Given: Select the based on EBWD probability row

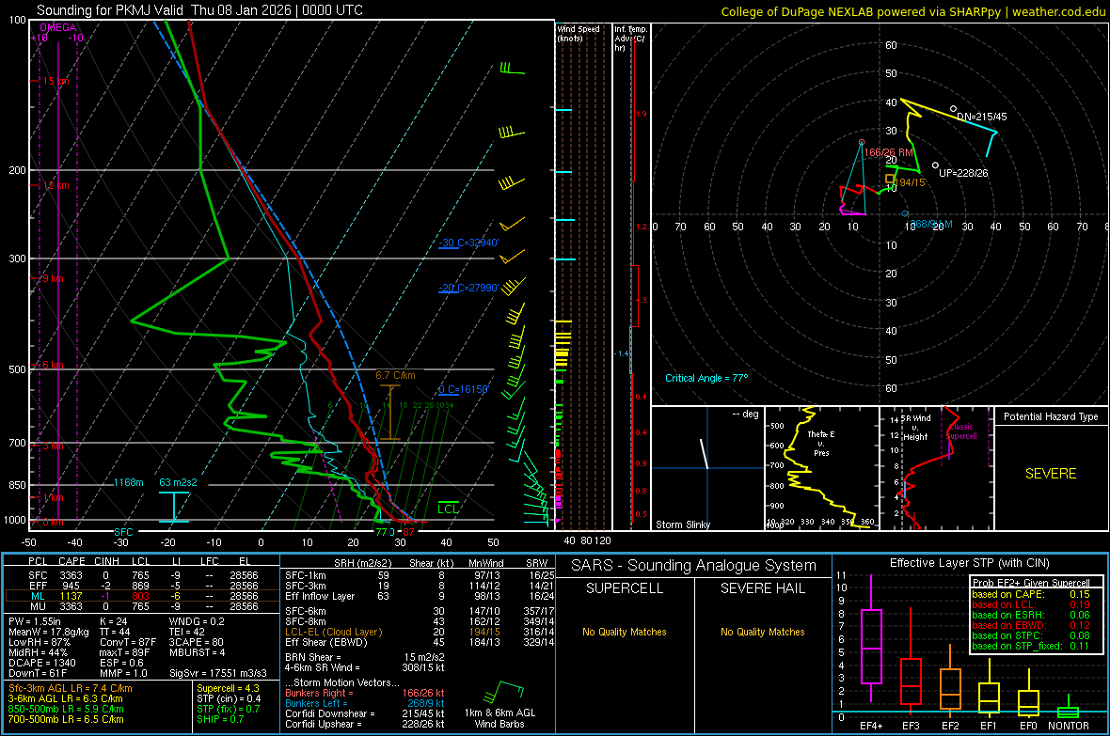Looking at the screenshot, I should pos(1031,625).
